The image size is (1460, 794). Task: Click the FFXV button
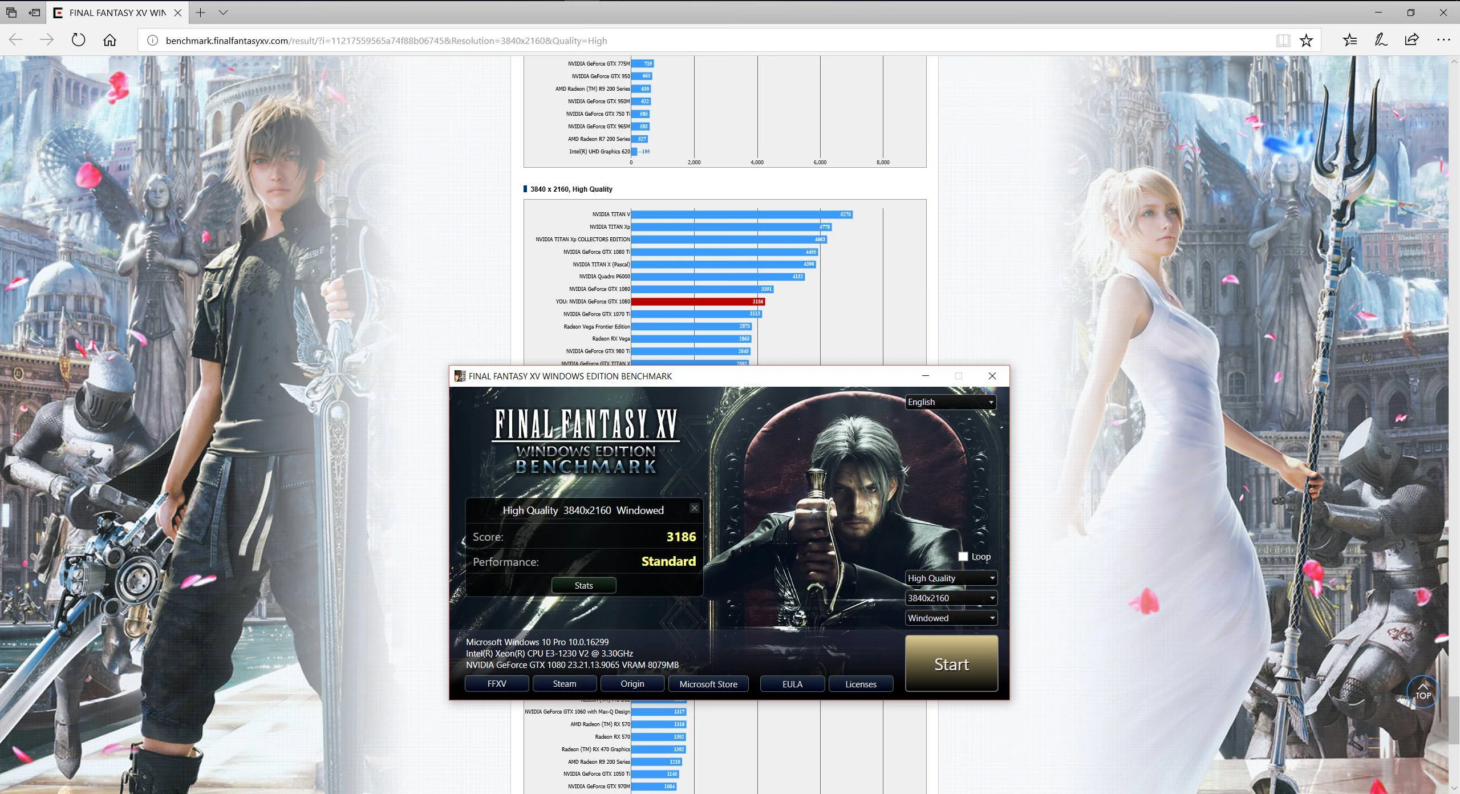(x=497, y=683)
